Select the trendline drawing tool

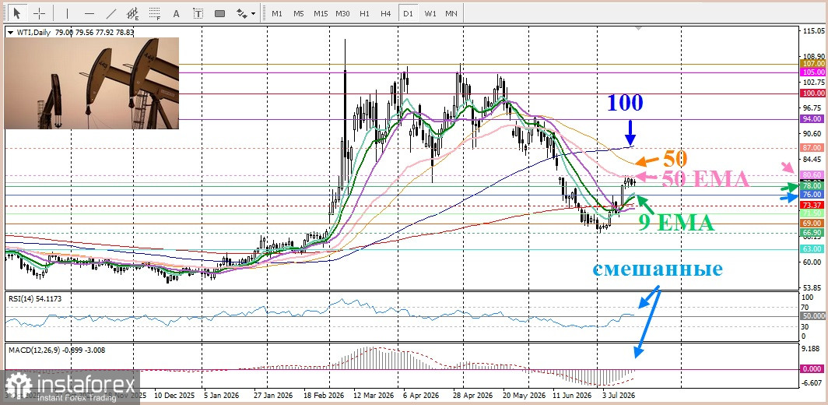pyautogui.click(x=111, y=12)
